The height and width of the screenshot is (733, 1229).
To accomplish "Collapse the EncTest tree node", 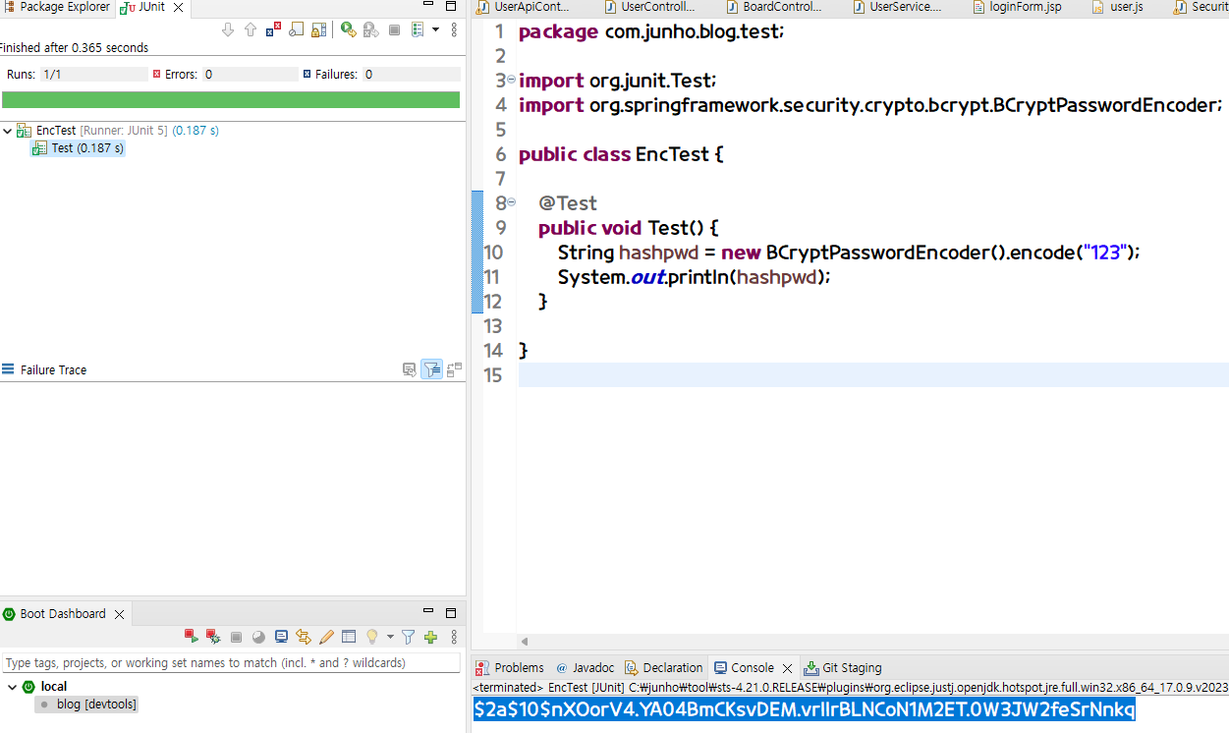I will [x=8, y=131].
